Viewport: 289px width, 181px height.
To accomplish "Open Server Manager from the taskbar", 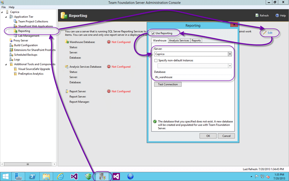I will point(18,176).
